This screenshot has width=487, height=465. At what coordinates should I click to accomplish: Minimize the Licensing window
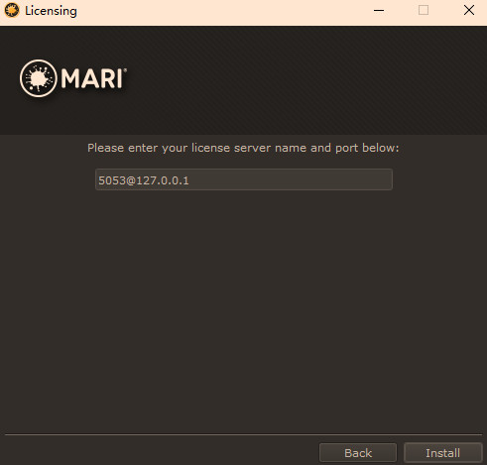tap(379, 11)
